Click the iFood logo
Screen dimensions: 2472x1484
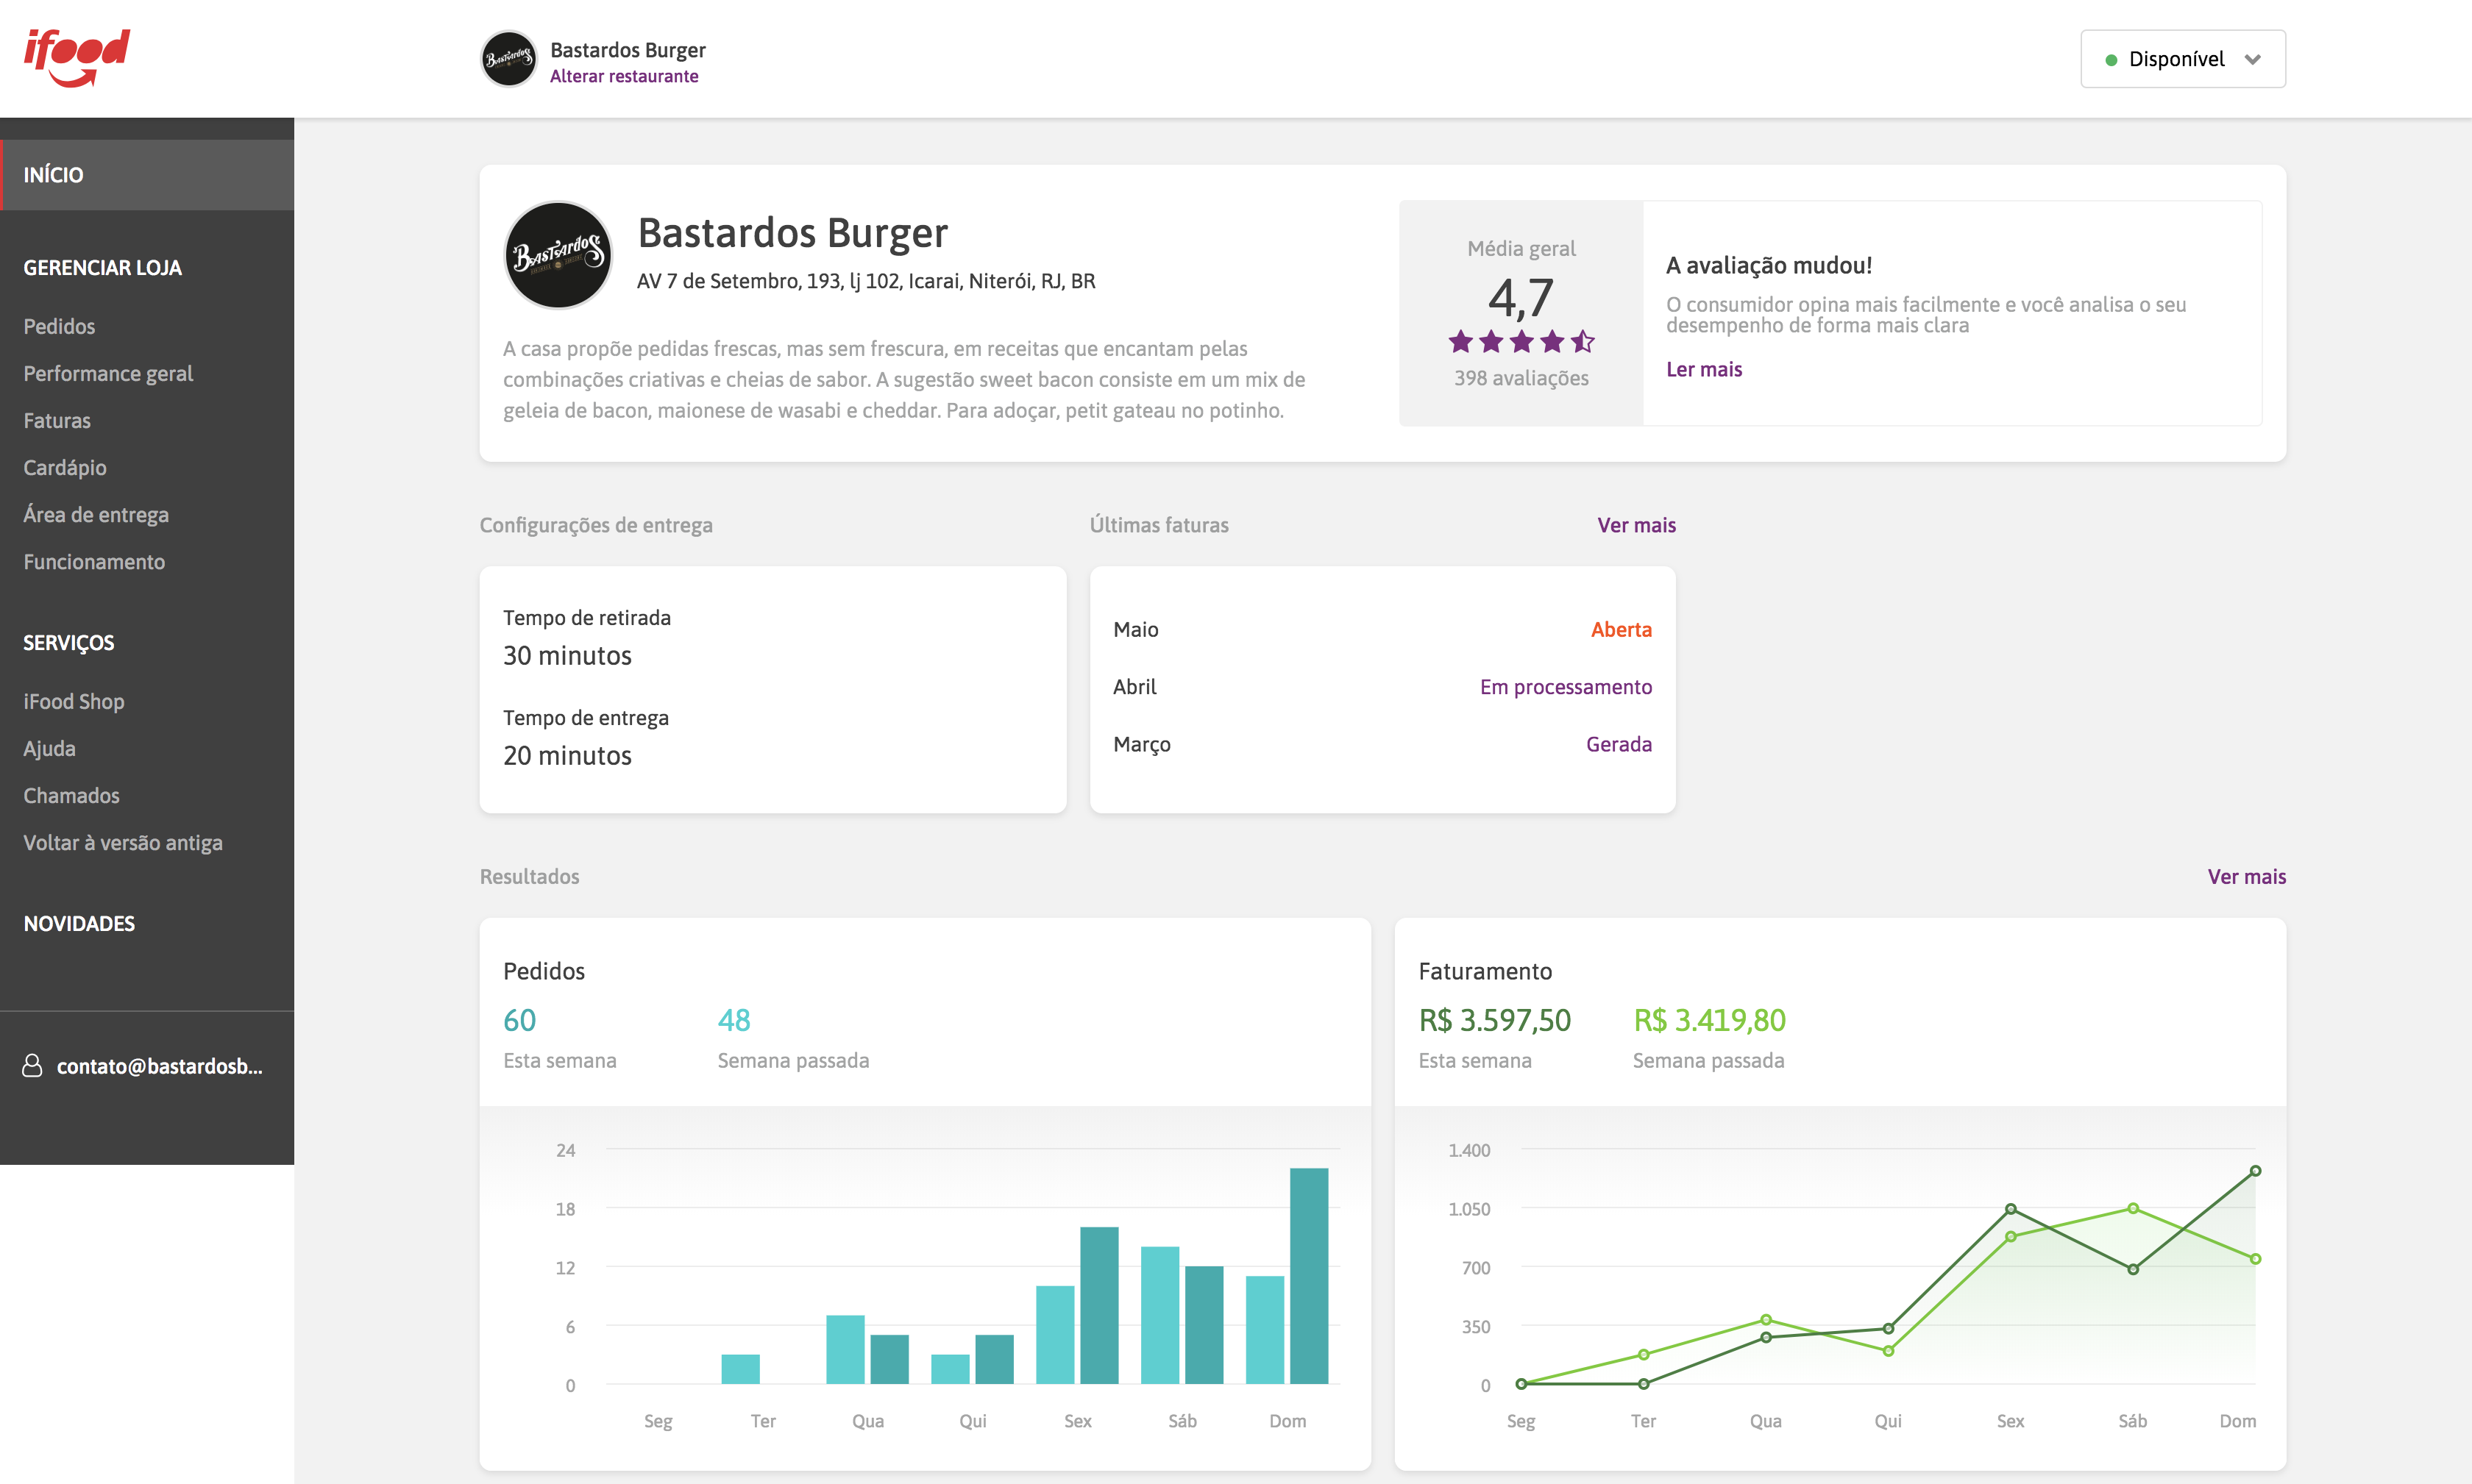click(x=77, y=57)
